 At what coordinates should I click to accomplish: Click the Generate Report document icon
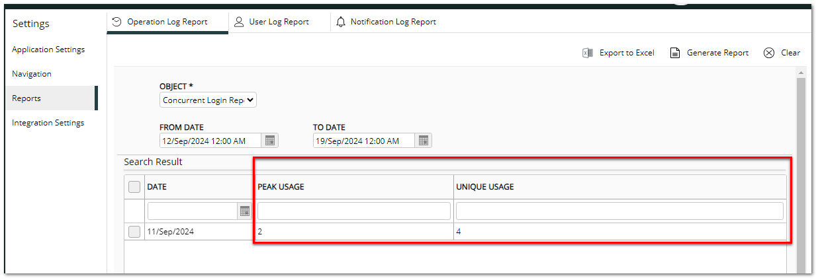click(675, 53)
